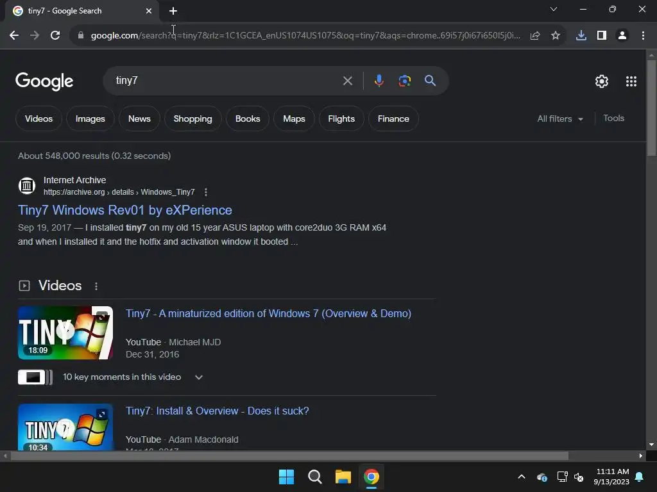Expand All filters dropdown
The image size is (657, 492).
pyautogui.click(x=560, y=119)
